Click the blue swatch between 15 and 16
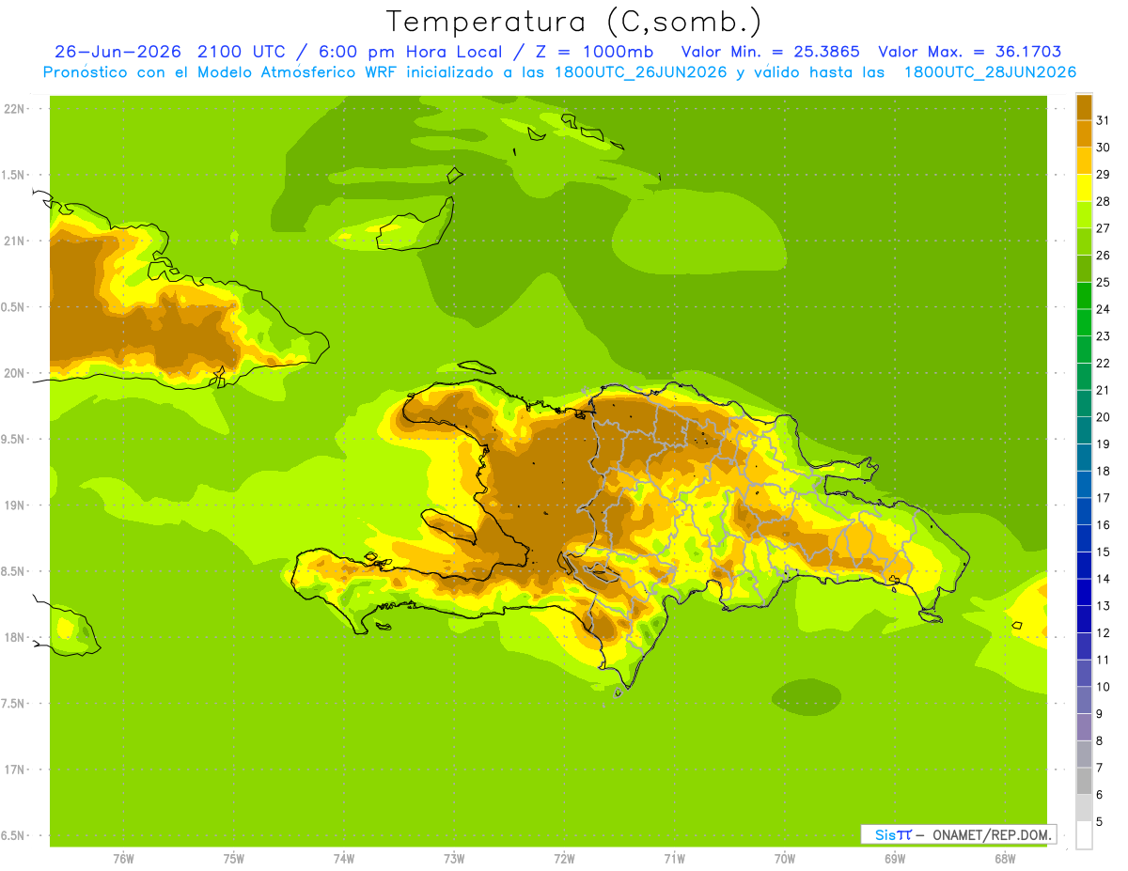Image resolution: width=1128 pixels, height=871 pixels. (1084, 538)
